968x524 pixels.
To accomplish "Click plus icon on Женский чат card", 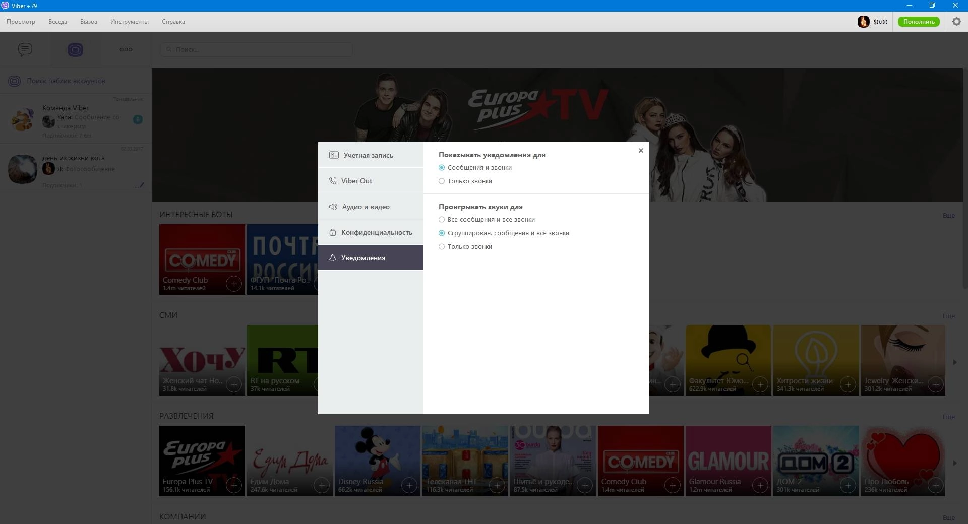I will pos(234,385).
